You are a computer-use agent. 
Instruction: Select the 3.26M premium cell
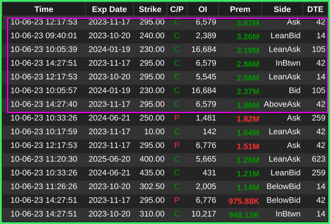point(248,37)
